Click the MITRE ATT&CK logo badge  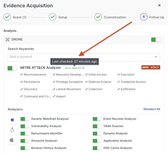(x=151, y=67)
